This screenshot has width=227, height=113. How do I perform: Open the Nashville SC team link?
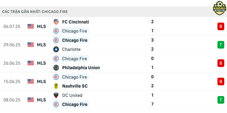(x=75, y=86)
